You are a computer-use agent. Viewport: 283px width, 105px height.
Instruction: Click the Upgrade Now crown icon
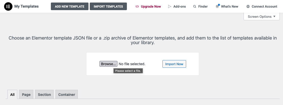[x=137, y=7]
